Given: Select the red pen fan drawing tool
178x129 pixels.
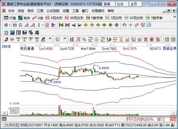Looking at the screenshot, I should point(6,39).
